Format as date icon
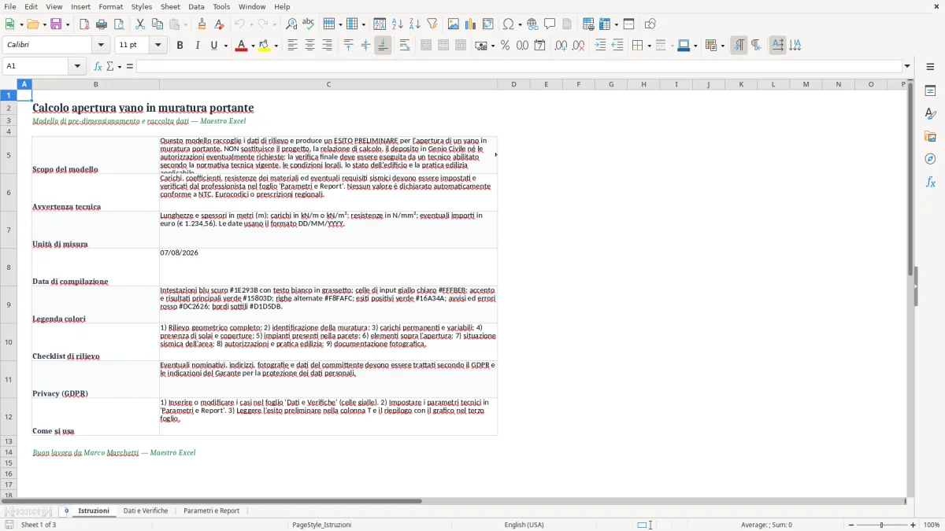Viewport: 945px width, 531px height. pos(539,46)
